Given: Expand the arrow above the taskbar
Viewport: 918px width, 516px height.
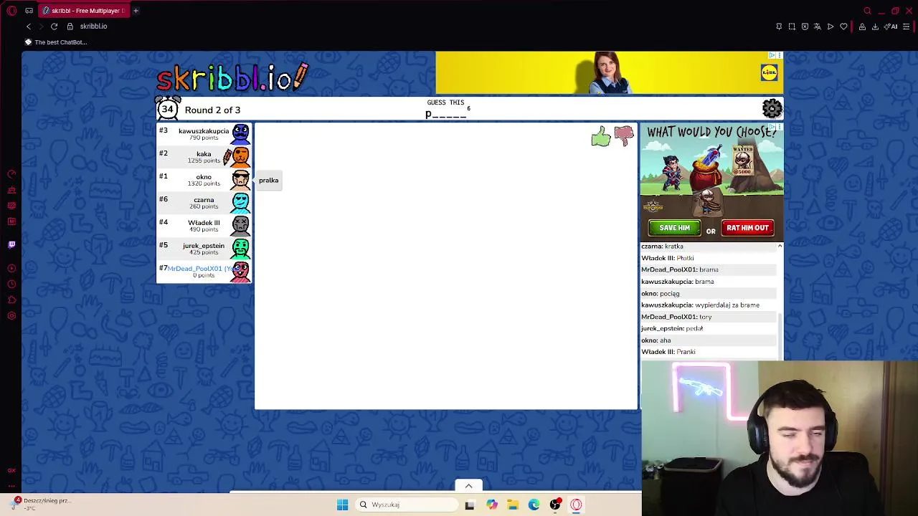Looking at the screenshot, I should (x=468, y=486).
